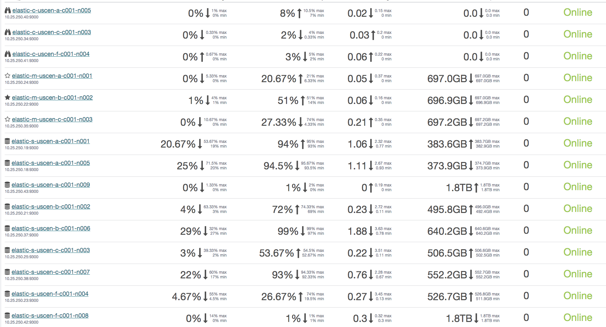Click database icon beside elastic-s-uscen-b-c001-n006

tap(7, 228)
